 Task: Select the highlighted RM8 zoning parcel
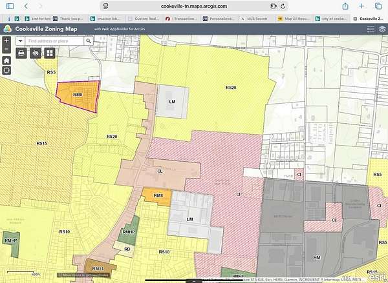[79, 96]
